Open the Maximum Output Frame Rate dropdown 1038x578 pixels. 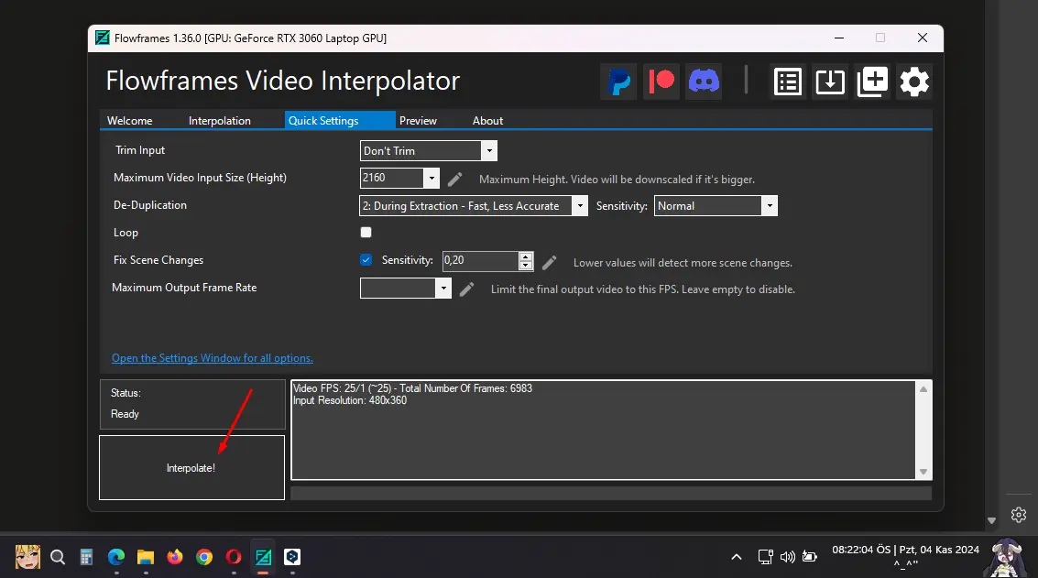click(x=443, y=288)
